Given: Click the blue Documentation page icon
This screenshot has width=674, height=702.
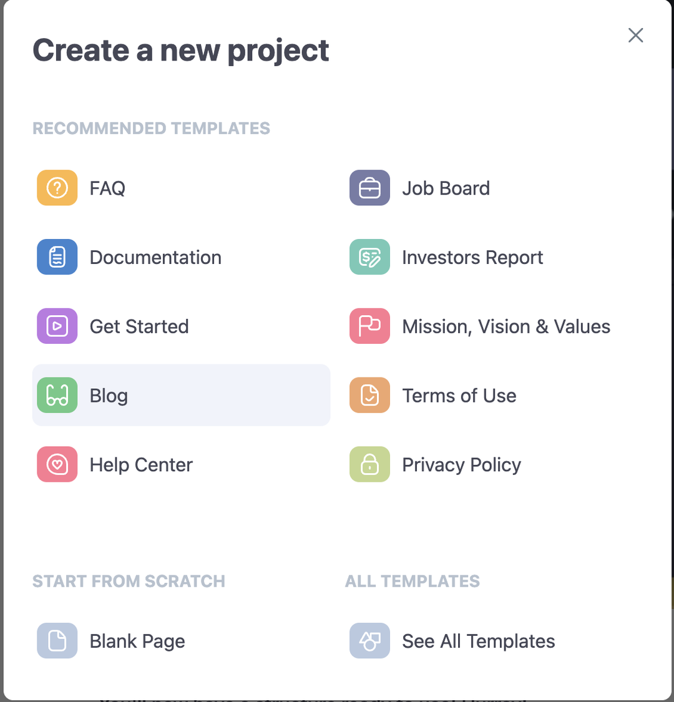Looking at the screenshot, I should coord(57,257).
